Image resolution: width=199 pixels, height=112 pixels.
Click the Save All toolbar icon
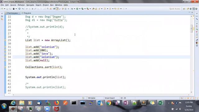coord(10,9)
